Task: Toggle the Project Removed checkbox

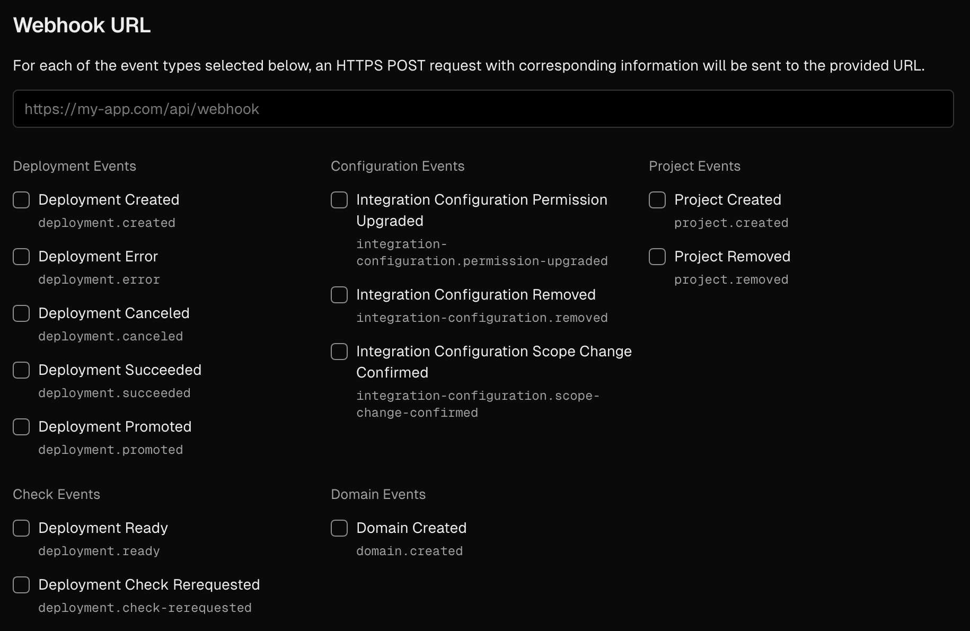Action: (657, 257)
